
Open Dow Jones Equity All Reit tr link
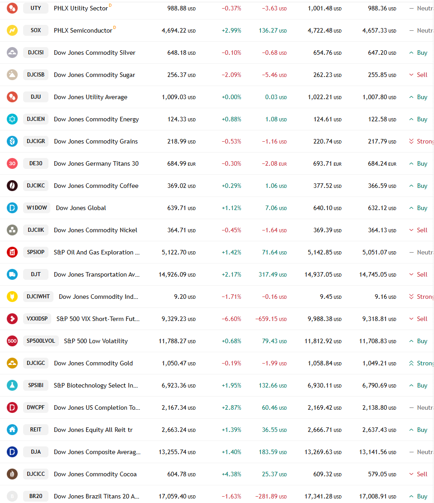93,430
